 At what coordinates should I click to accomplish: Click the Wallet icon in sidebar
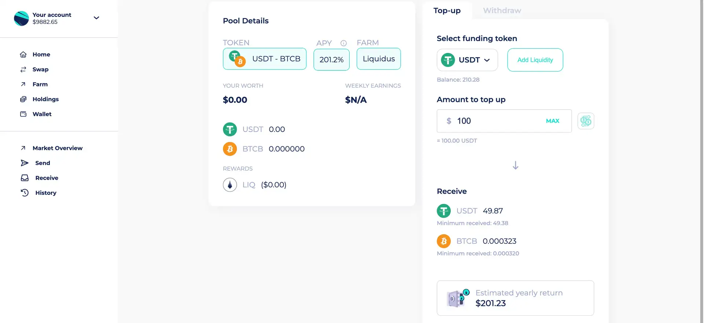(23, 114)
